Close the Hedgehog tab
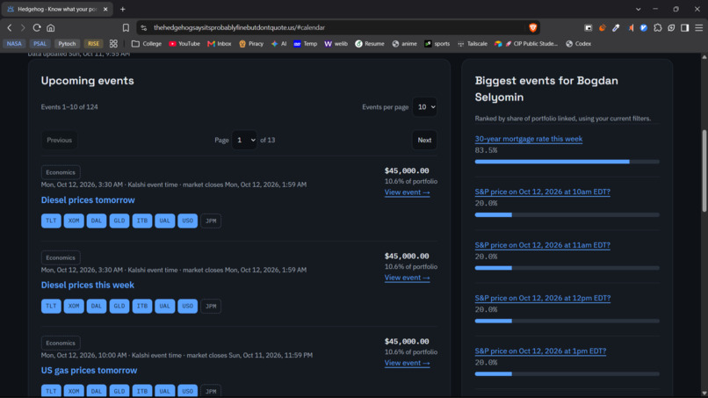 (x=105, y=9)
